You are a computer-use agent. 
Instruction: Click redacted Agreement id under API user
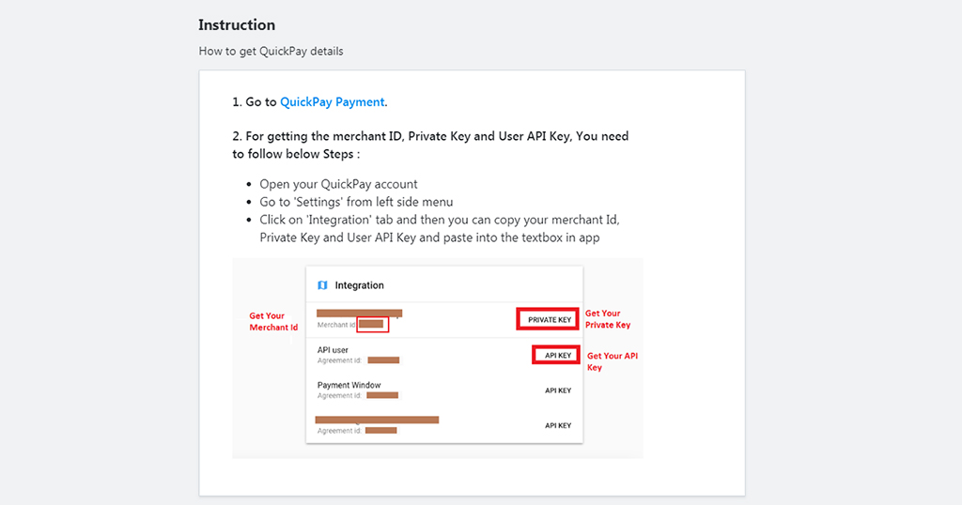(383, 360)
